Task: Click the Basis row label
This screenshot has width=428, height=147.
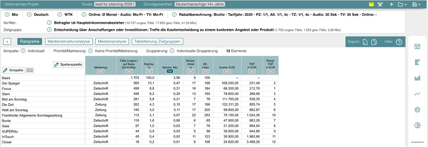Action: click(x=6, y=78)
